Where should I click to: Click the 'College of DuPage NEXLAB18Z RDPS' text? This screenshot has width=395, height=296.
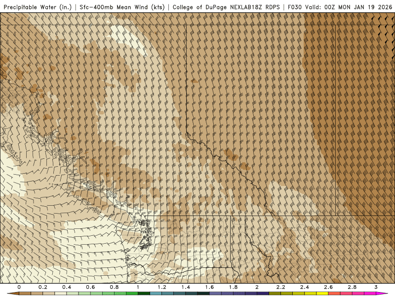click(x=226, y=7)
